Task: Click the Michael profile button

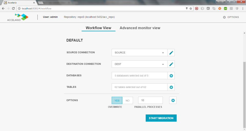Action: (x=221, y=2)
